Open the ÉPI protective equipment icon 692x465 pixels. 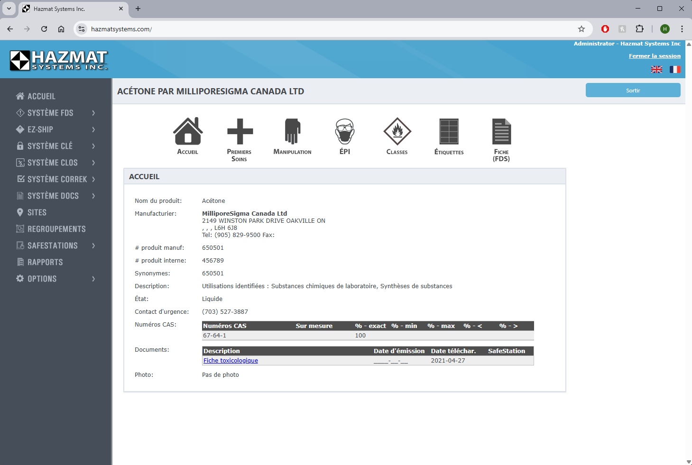click(x=345, y=132)
